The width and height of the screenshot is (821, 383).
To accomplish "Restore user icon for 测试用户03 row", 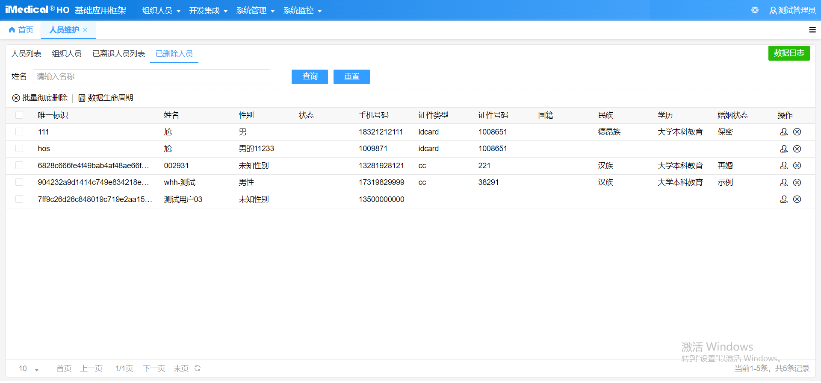I will (x=784, y=199).
